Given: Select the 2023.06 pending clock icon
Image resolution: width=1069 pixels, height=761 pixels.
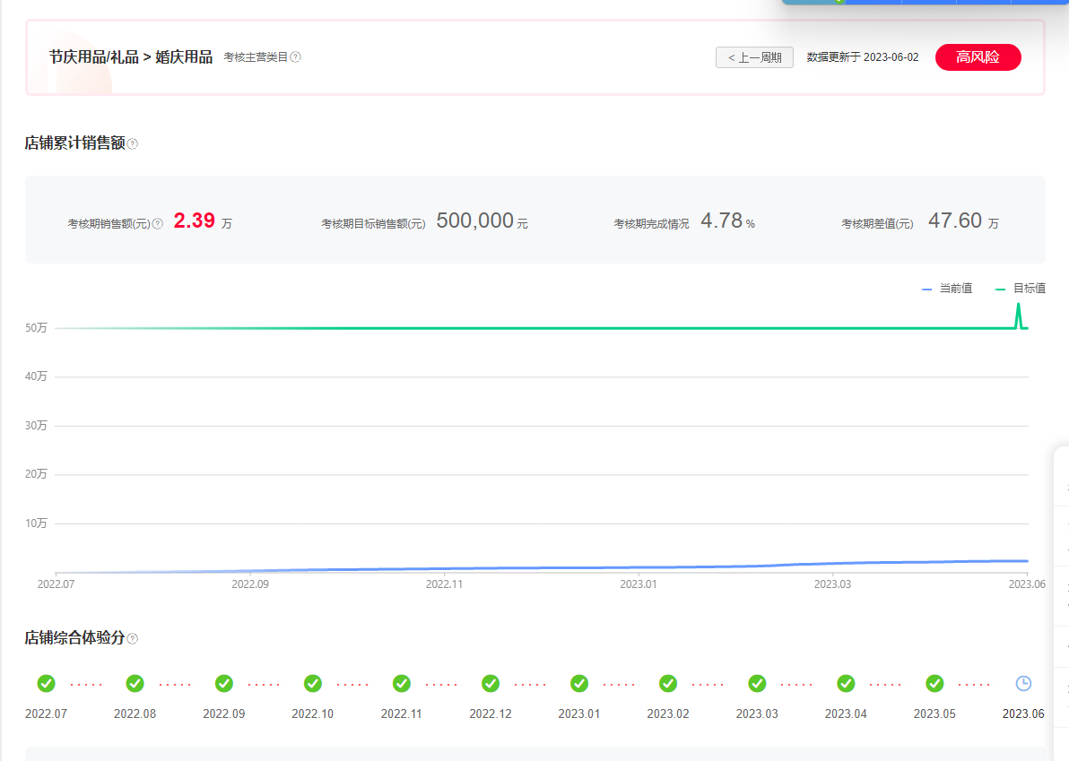Looking at the screenshot, I should [x=1023, y=683].
